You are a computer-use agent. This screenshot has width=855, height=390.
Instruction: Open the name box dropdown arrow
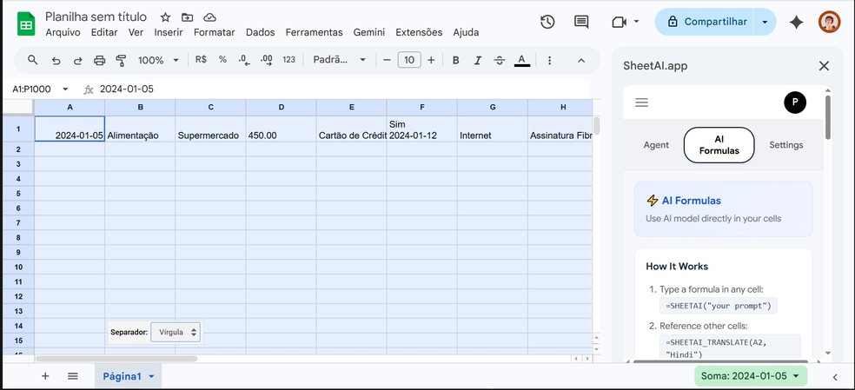(x=65, y=89)
